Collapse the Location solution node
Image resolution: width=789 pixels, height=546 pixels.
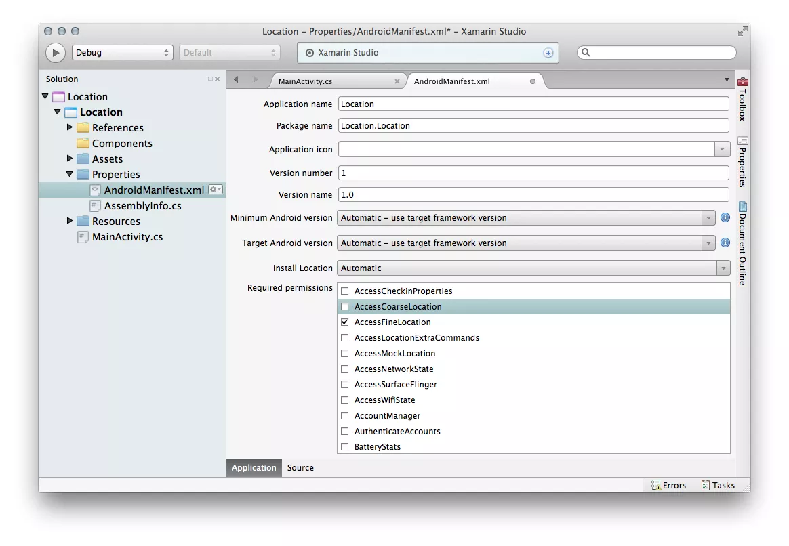(x=45, y=96)
